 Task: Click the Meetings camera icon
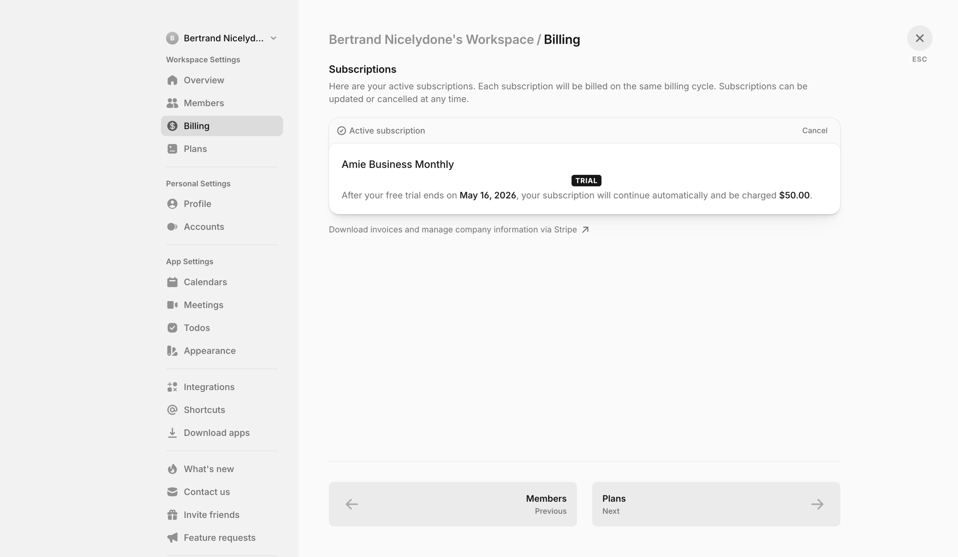(172, 305)
